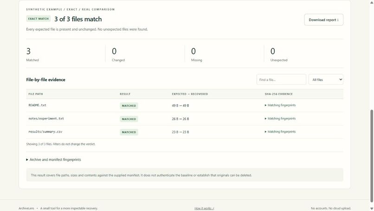The height and width of the screenshot is (211, 374).
Task: Click the Matched count statistic
Action: click(x=32, y=54)
